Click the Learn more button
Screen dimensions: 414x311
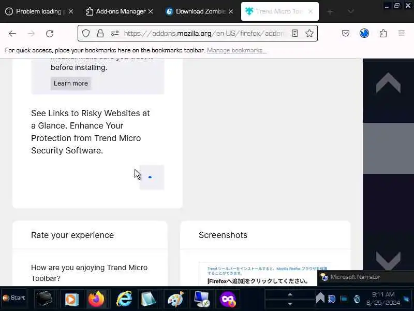click(x=71, y=83)
